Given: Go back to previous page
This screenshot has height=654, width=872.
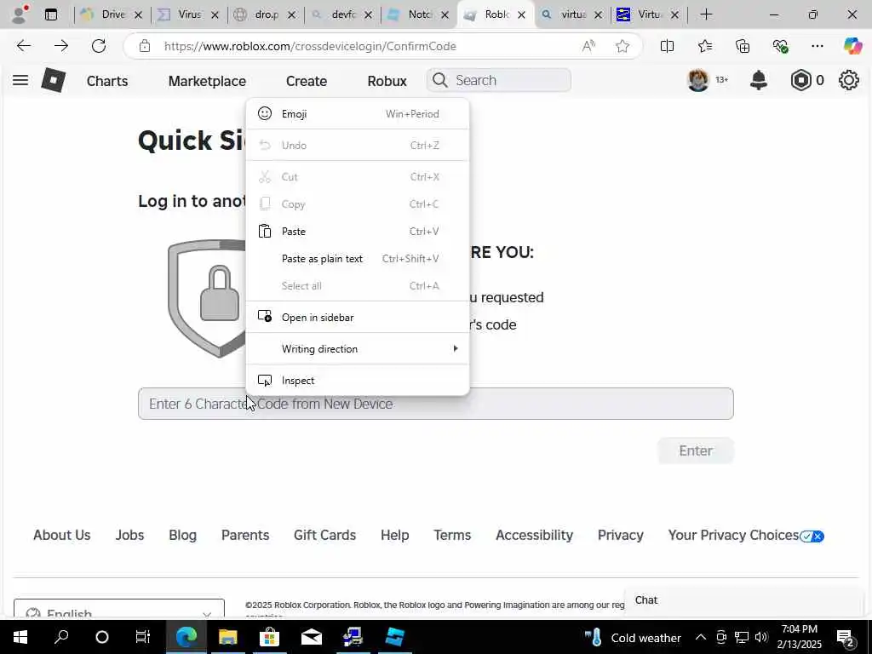Looking at the screenshot, I should (24, 46).
